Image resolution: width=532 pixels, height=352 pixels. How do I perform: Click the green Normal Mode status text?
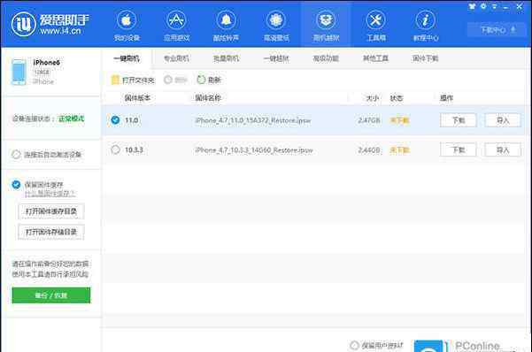[x=71, y=119]
